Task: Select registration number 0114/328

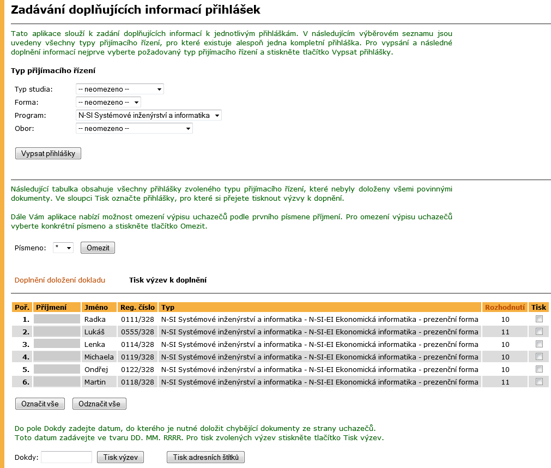Action: tap(137, 344)
